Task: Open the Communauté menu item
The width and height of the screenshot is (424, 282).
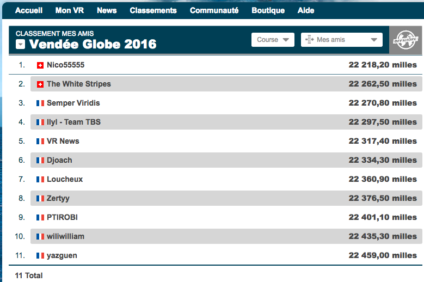Action: click(x=214, y=10)
